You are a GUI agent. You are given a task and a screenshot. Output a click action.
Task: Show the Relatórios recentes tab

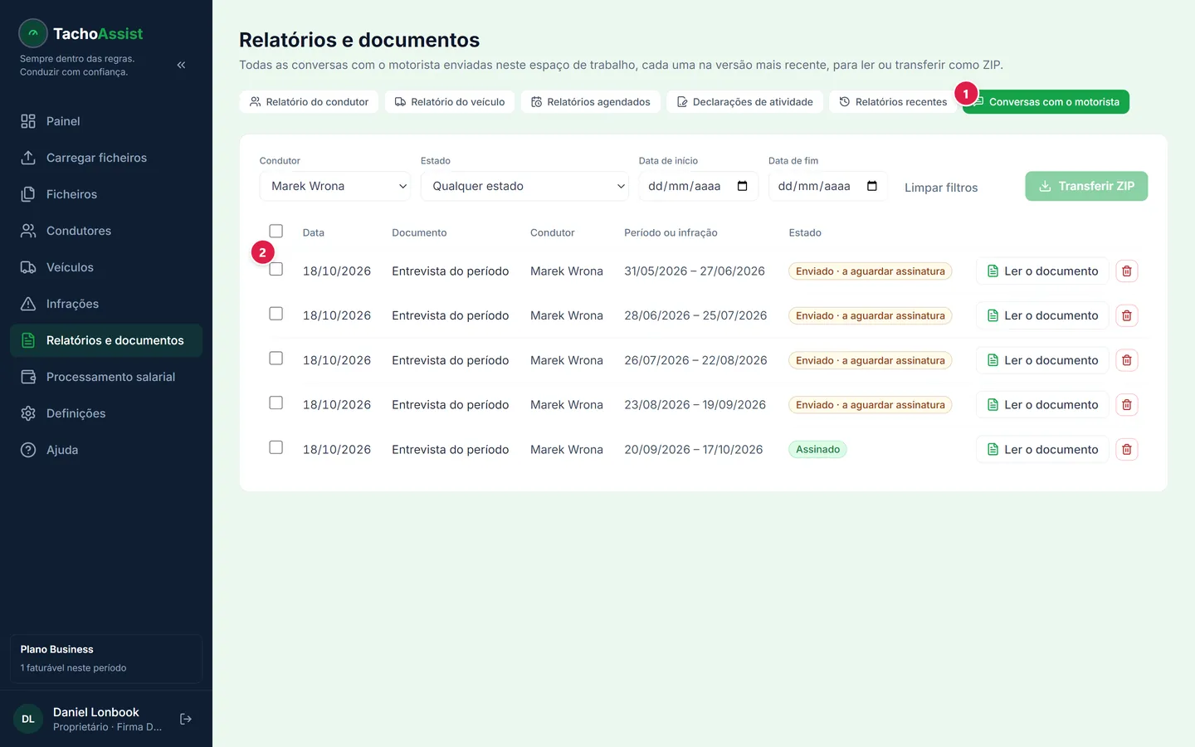click(x=893, y=102)
